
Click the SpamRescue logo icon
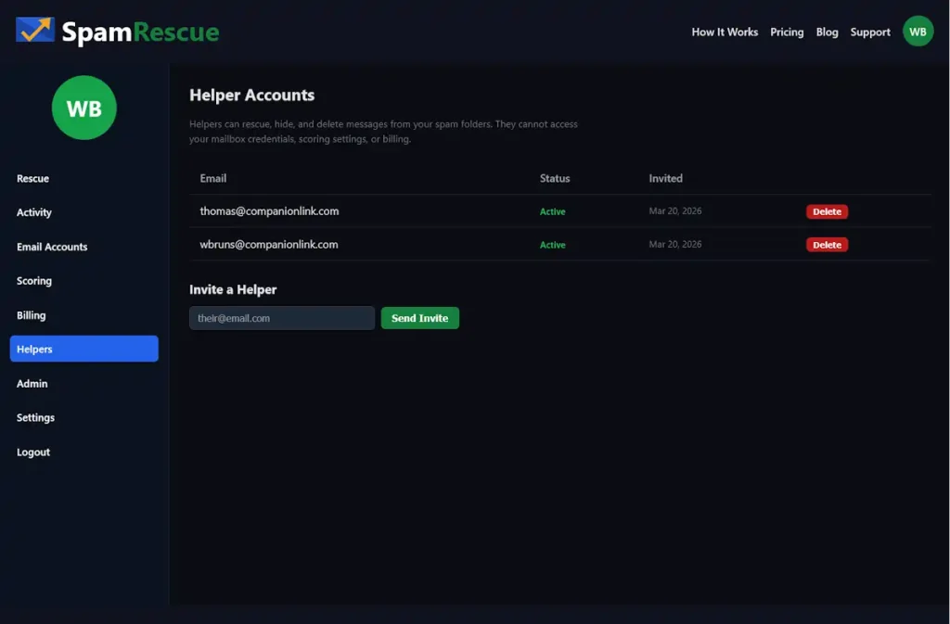[x=35, y=31]
